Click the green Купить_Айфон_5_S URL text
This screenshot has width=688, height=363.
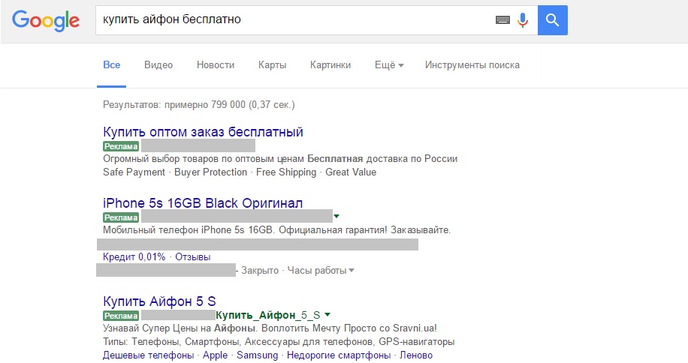click(267, 315)
